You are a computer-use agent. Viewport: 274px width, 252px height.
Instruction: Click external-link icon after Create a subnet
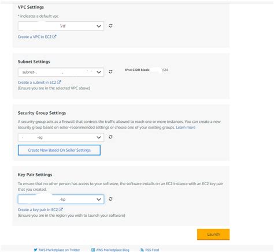(59, 82)
